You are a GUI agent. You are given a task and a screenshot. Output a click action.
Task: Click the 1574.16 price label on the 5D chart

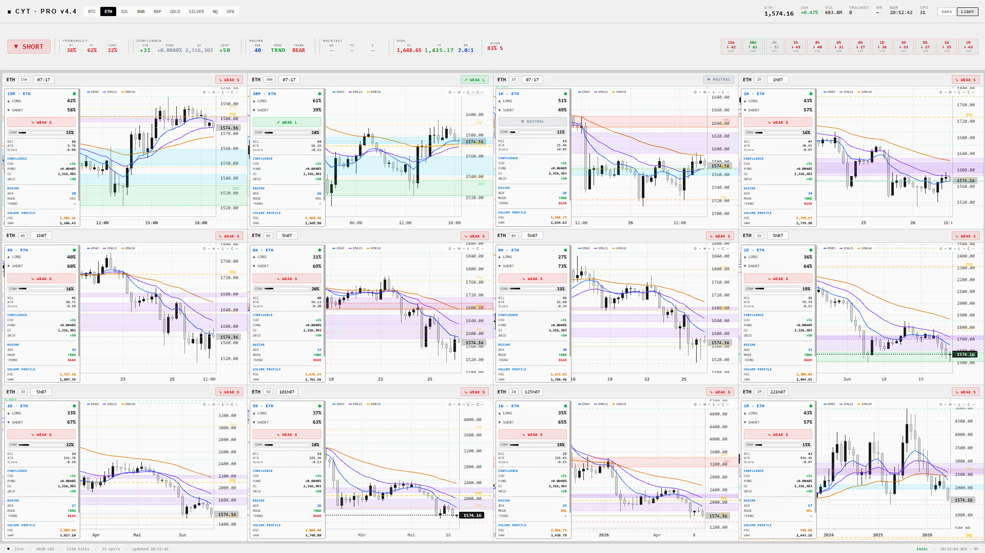click(x=472, y=516)
